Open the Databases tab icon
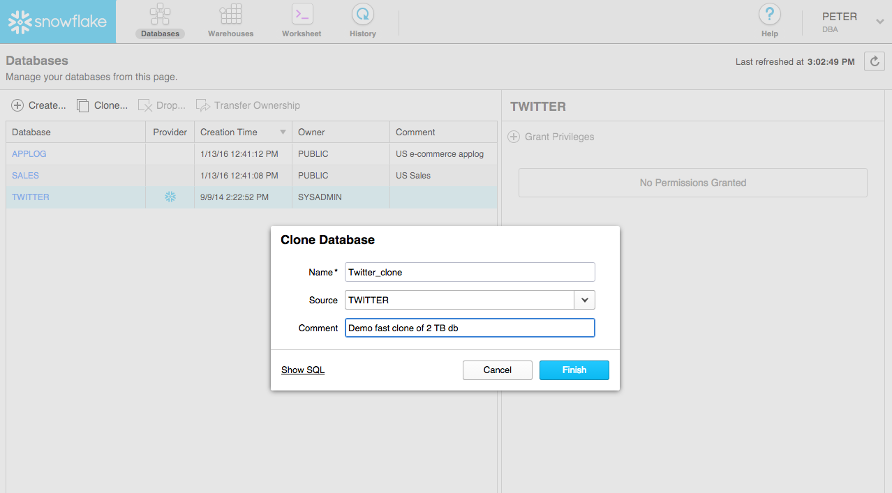892x493 pixels. click(x=160, y=13)
